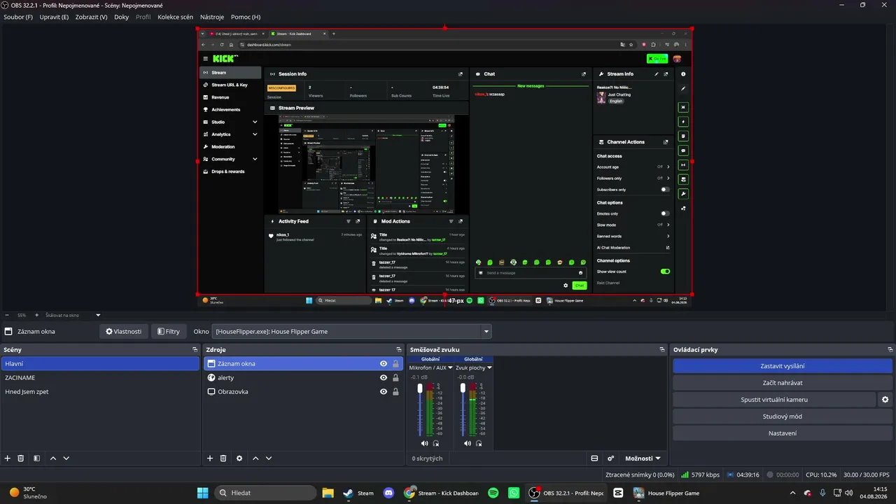
Task: Move the selected scene up
Action: tap(53, 458)
